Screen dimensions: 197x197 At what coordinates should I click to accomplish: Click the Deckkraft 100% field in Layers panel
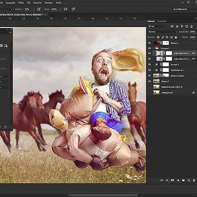(x=193, y=32)
